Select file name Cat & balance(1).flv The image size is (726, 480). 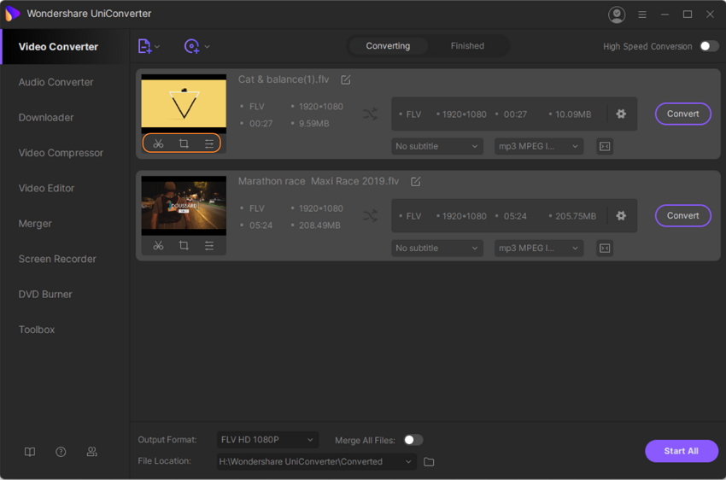coord(284,79)
